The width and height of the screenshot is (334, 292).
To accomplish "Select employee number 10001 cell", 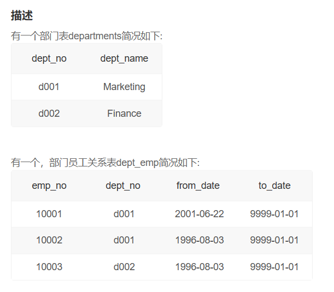I will click(x=49, y=214).
